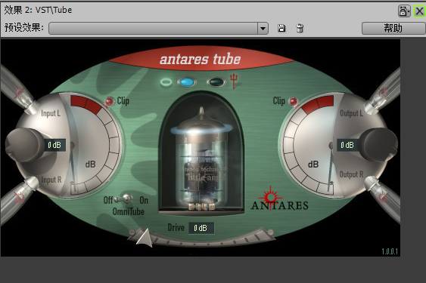Click the Input L label
This screenshot has height=283, width=426.
click(x=51, y=113)
